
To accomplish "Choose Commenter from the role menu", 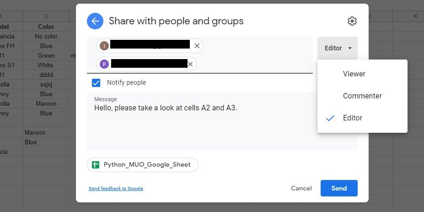I will (362, 96).
